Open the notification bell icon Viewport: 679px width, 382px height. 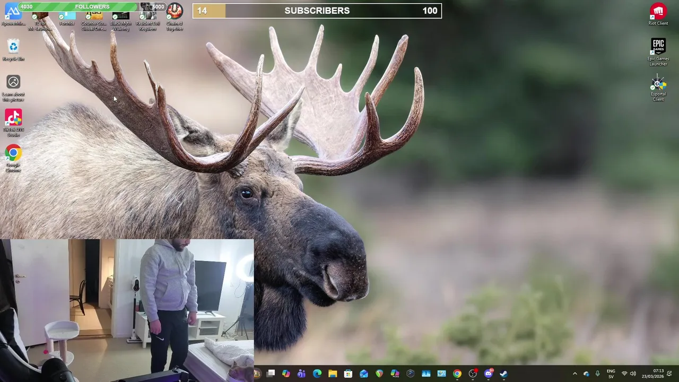(x=669, y=374)
